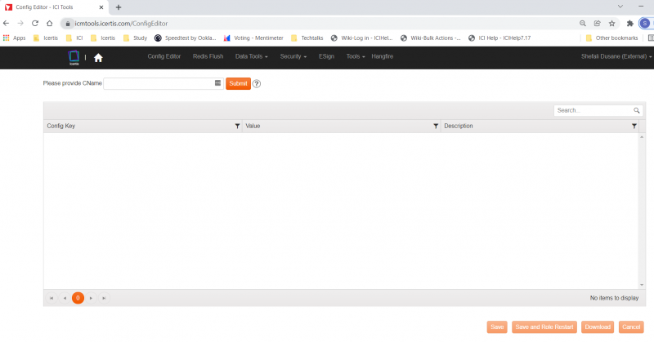
Task: Click the Save and Role Restart button
Action: [x=544, y=327]
